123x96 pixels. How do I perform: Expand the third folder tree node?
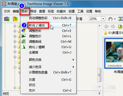[x=15, y=36]
